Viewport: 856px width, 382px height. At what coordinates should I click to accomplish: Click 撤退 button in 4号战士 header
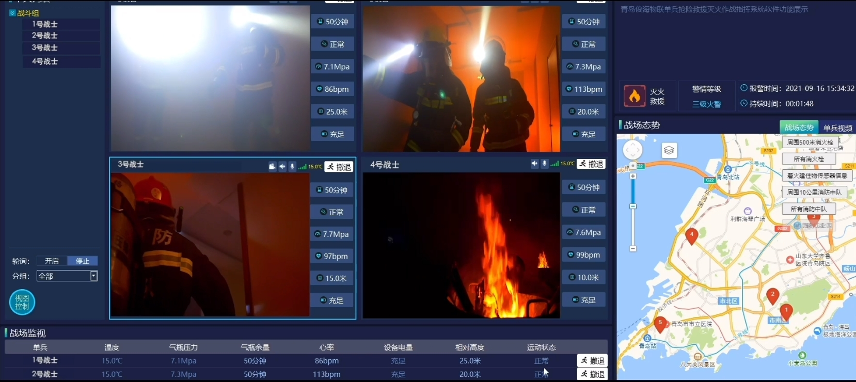[591, 164]
